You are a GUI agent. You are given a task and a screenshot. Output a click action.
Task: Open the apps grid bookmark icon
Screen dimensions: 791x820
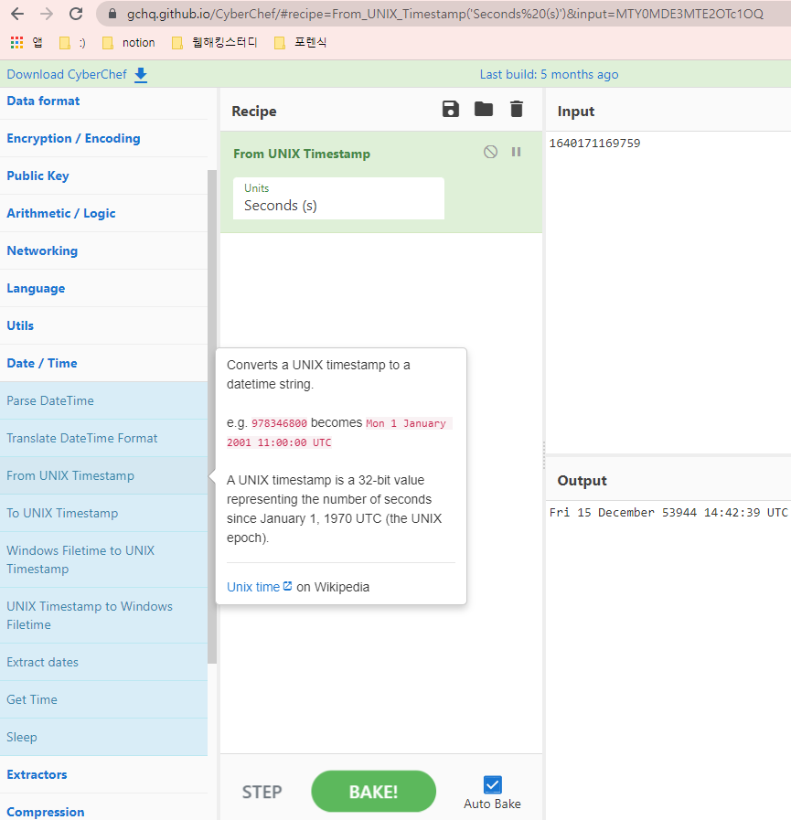(16, 42)
